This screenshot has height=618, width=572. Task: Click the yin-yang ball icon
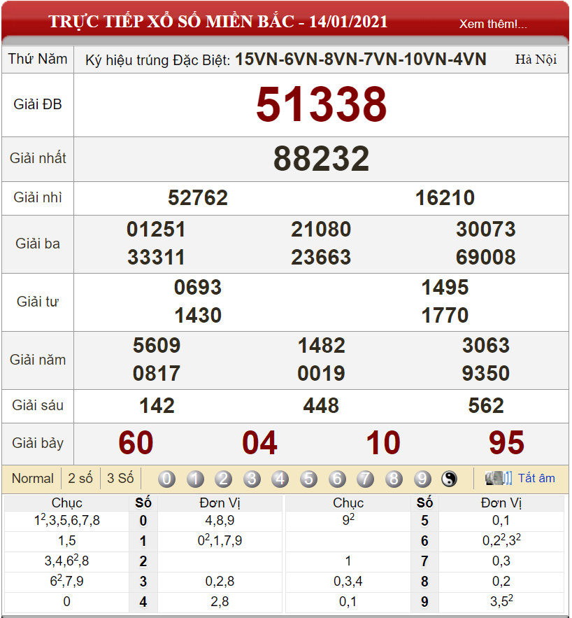coord(449,479)
